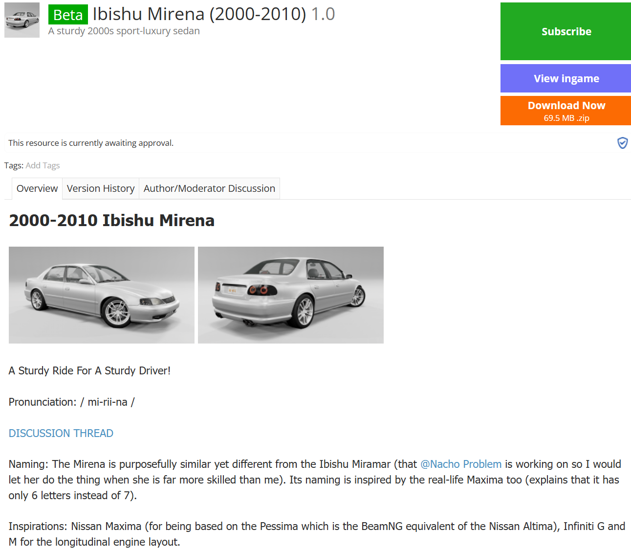The image size is (631, 553).
Task: Click the Ibishu Mirena (2000-2010) page title
Action: (199, 14)
